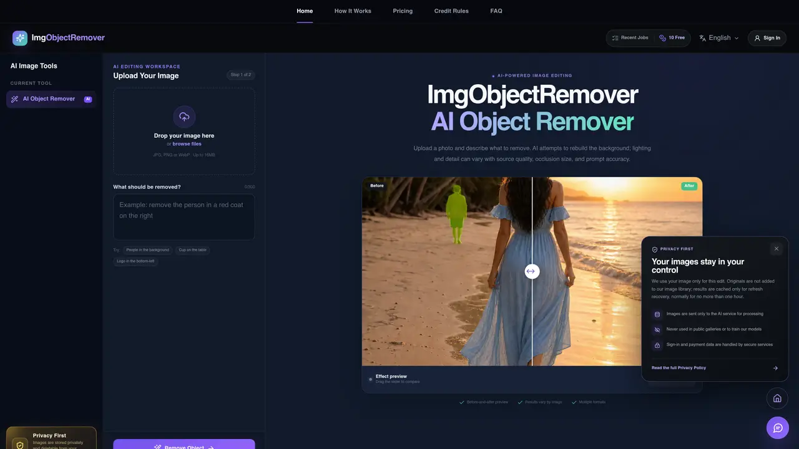Image resolution: width=799 pixels, height=449 pixels.
Task: Click the 10 Free credits indicator
Action: coord(672,38)
